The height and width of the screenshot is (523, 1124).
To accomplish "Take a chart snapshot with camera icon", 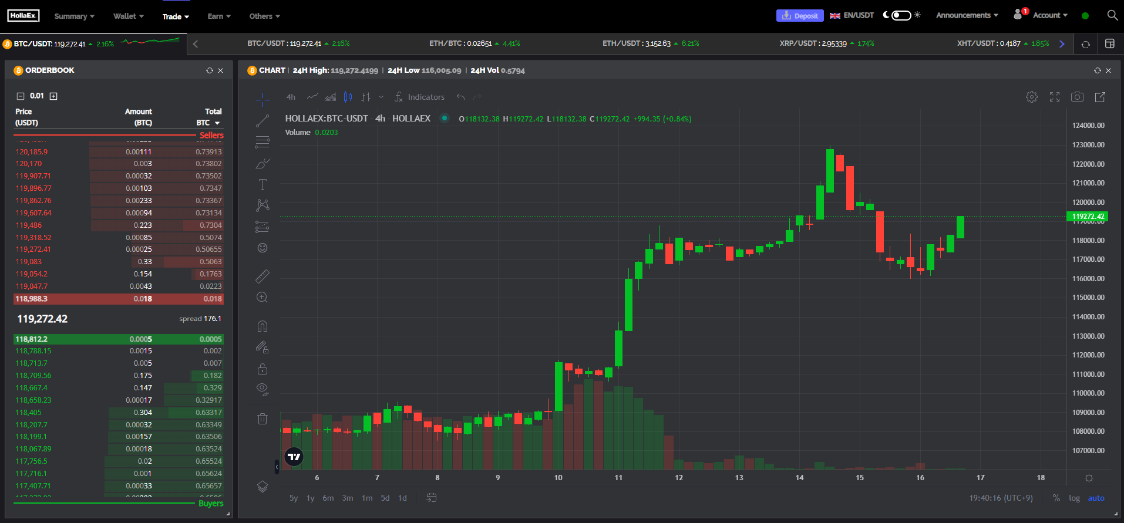I will (1077, 97).
